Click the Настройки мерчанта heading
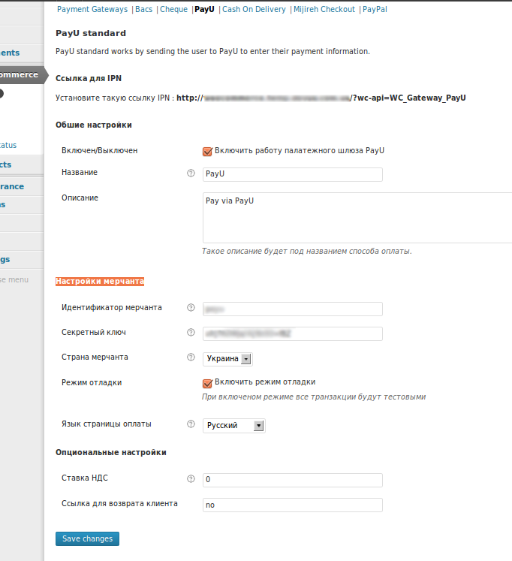Screen dimensions: 512x561 [100, 281]
